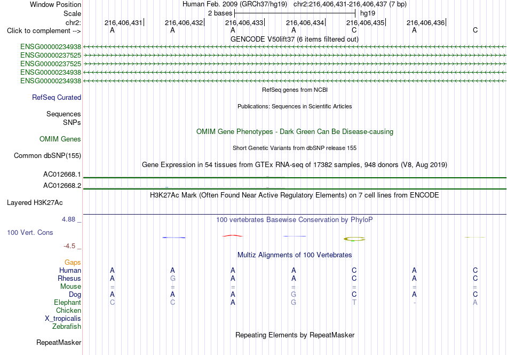Click the 'chr2:216,406,431-216,406,437 (7 bp)' range text
This screenshot has height=355, width=507.
[x=350, y=4]
